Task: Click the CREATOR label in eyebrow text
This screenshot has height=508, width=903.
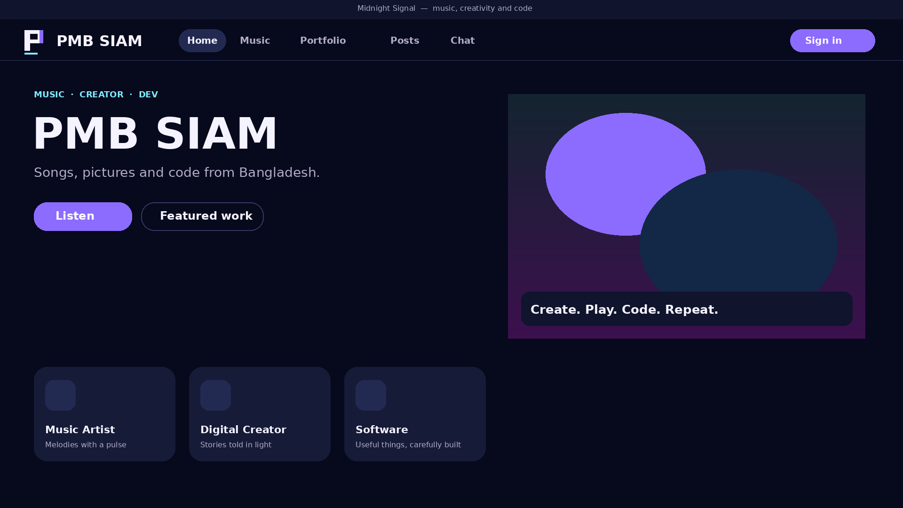Action: 102,95
